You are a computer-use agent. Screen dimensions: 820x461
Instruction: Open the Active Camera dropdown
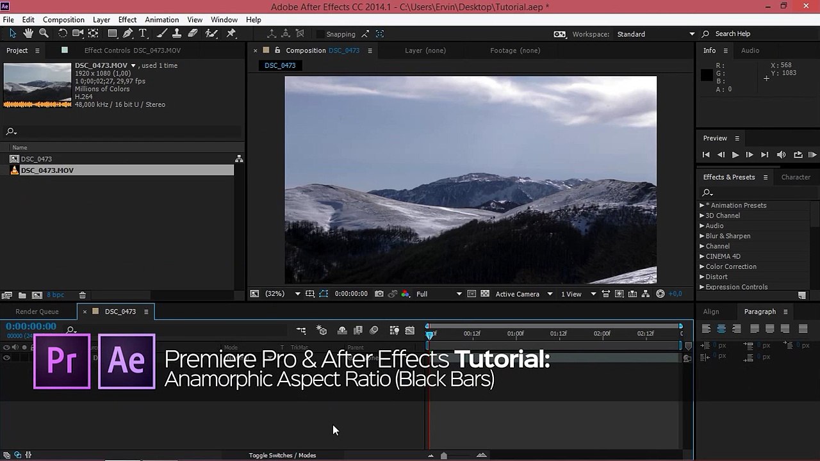point(523,294)
